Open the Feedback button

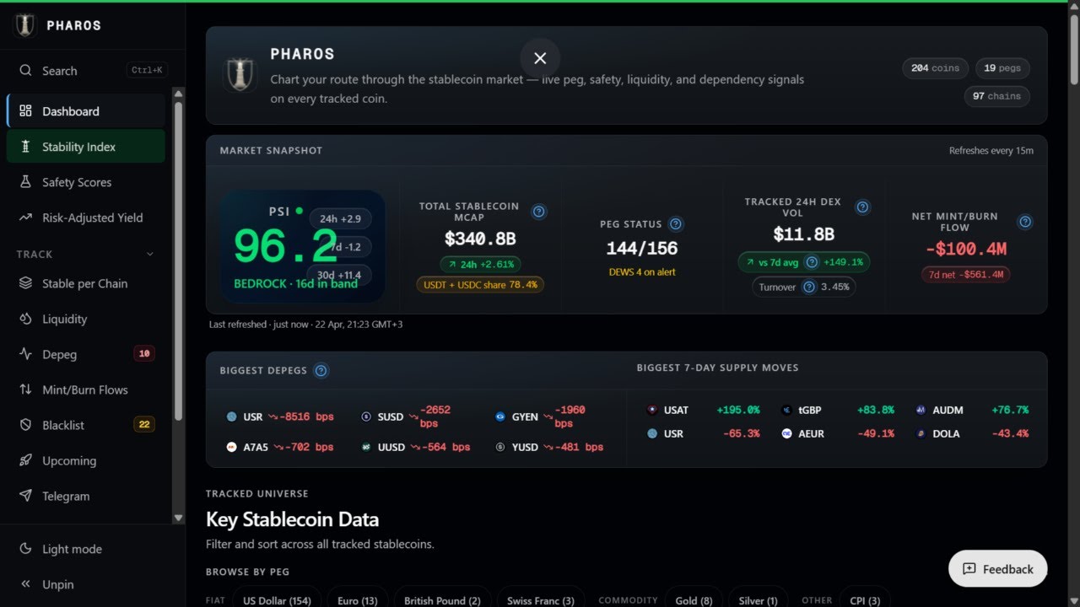(x=997, y=569)
